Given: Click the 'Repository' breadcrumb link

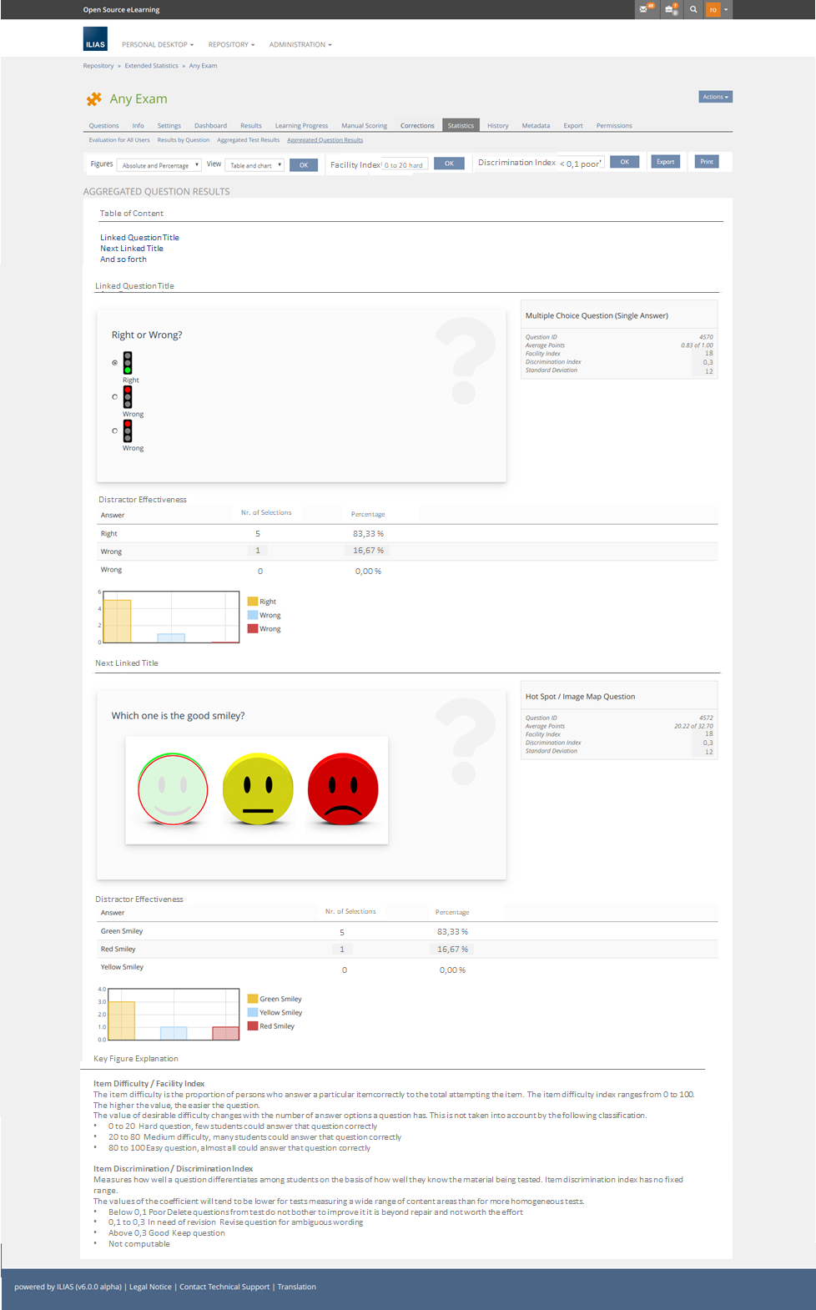Looking at the screenshot, I should pos(98,66).
